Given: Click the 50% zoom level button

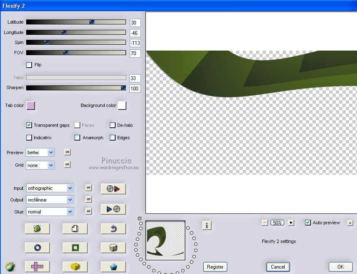Looking at the screenshot, I should (277, 223).
